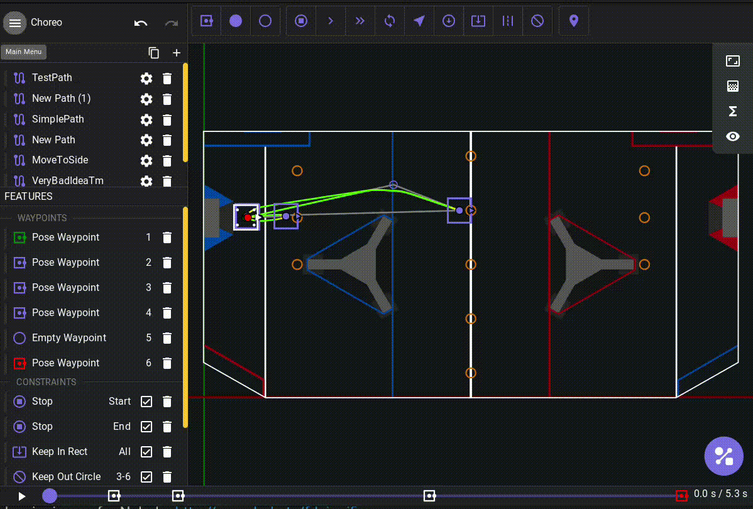753x509 pixels.
Task: Zoom to fit the field view
Action: point(733,61)
